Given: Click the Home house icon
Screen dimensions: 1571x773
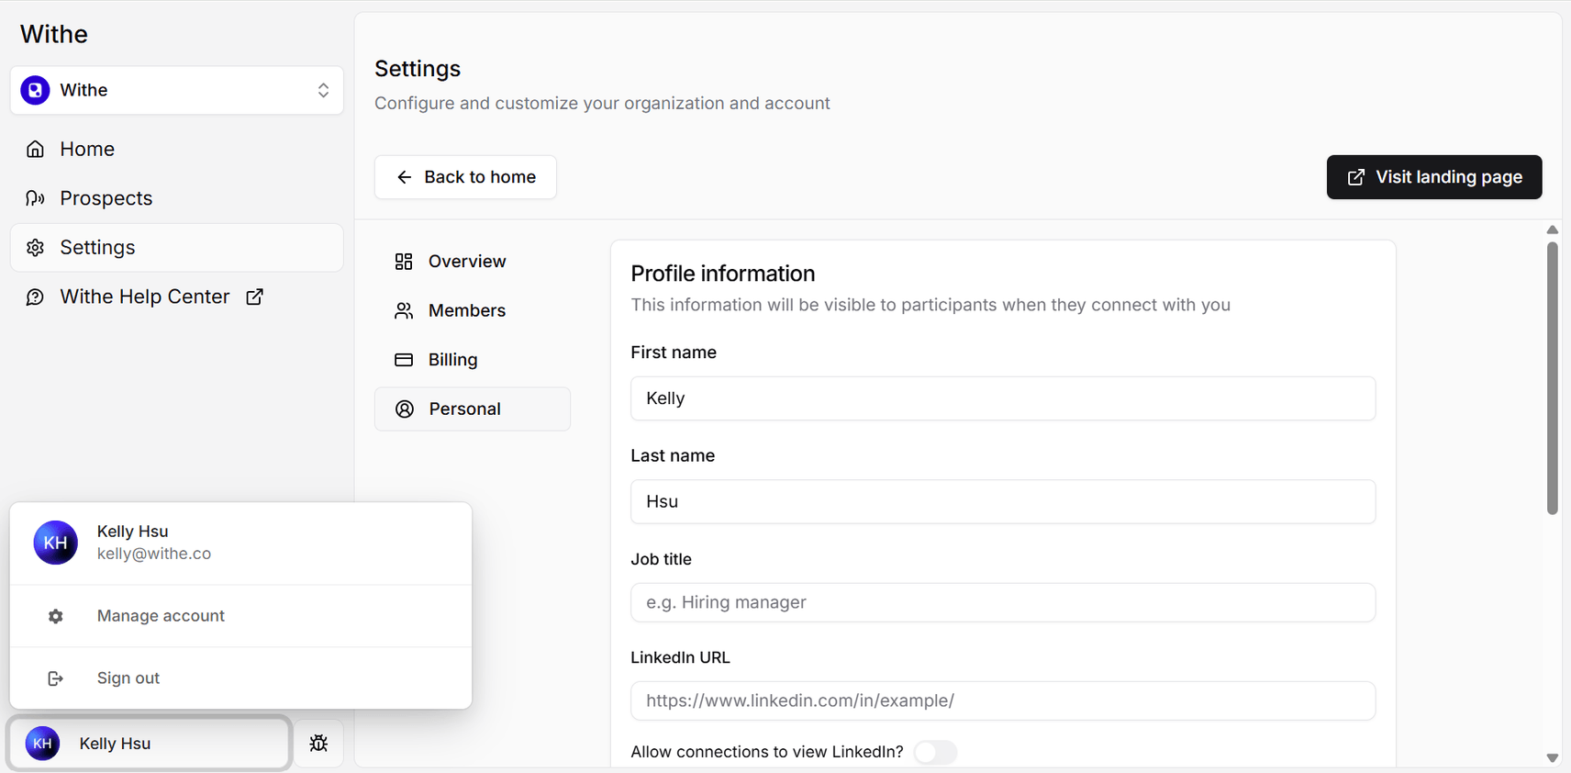Looking at the screenshot, I should [35, 149].
